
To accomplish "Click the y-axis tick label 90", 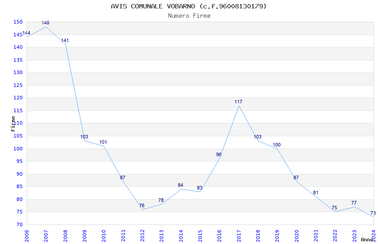I will click(19, 174).
